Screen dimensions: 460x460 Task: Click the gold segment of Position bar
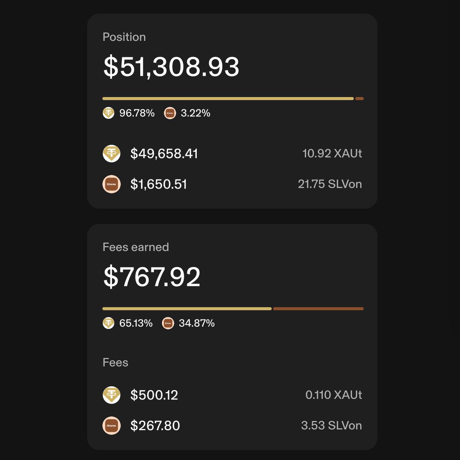pyautogui.click(x=228, y=99)
